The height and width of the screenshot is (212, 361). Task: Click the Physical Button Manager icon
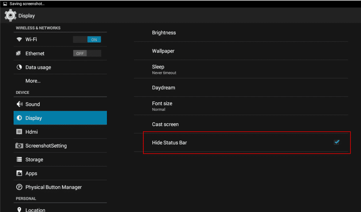pos(19,187)
